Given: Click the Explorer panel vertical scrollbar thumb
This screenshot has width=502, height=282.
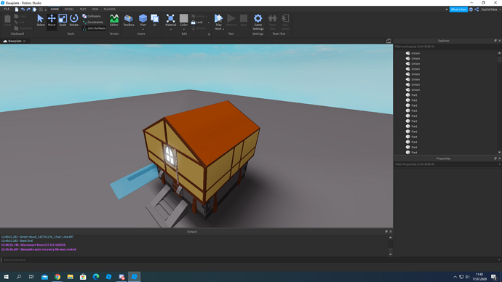Looking at the screenshot, I should [499, 60].
